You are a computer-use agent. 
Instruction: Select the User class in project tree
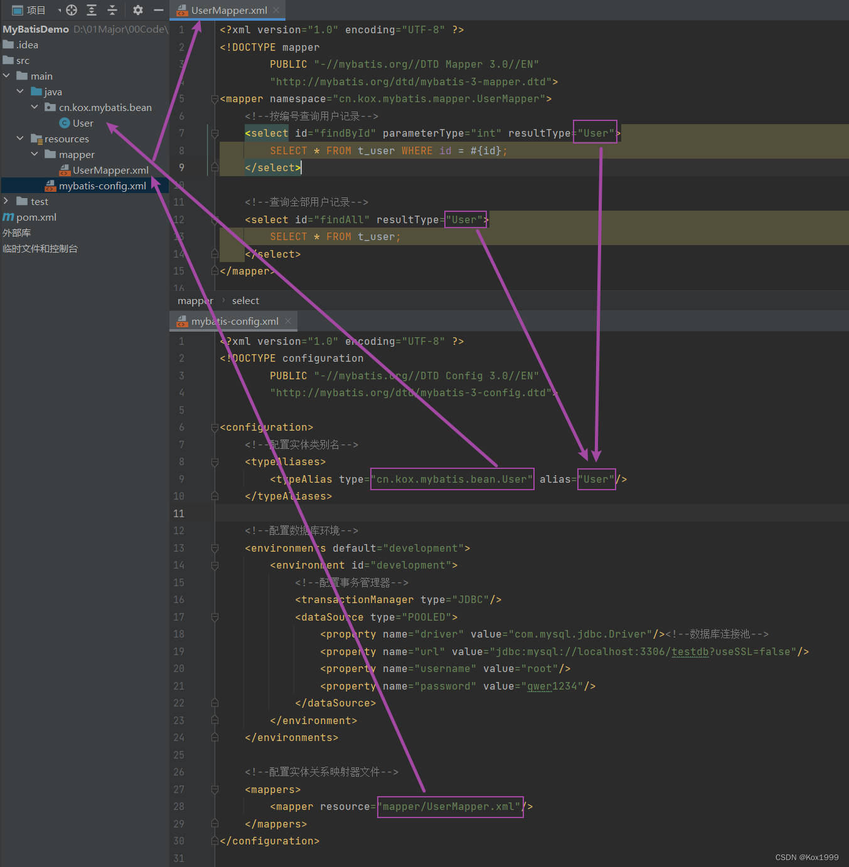82,123
